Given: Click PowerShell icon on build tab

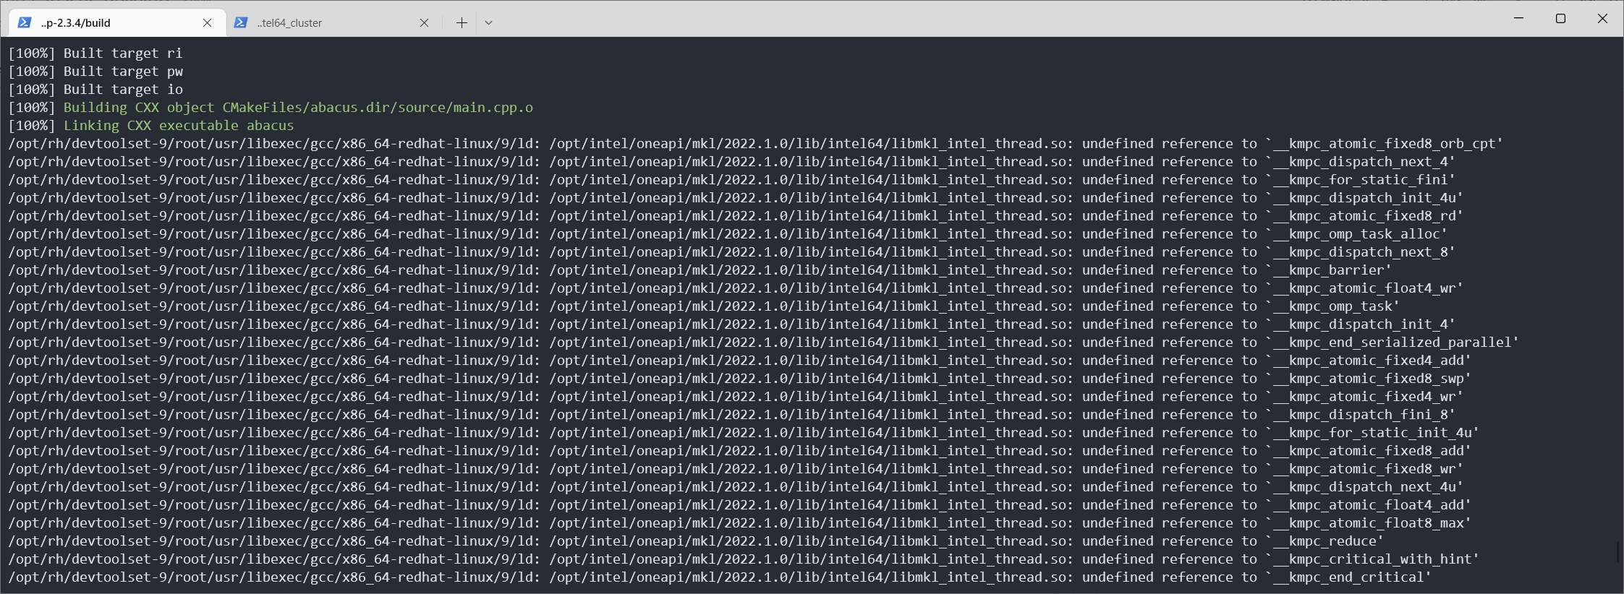Looking at the screenshot, I should coord(25,22).
